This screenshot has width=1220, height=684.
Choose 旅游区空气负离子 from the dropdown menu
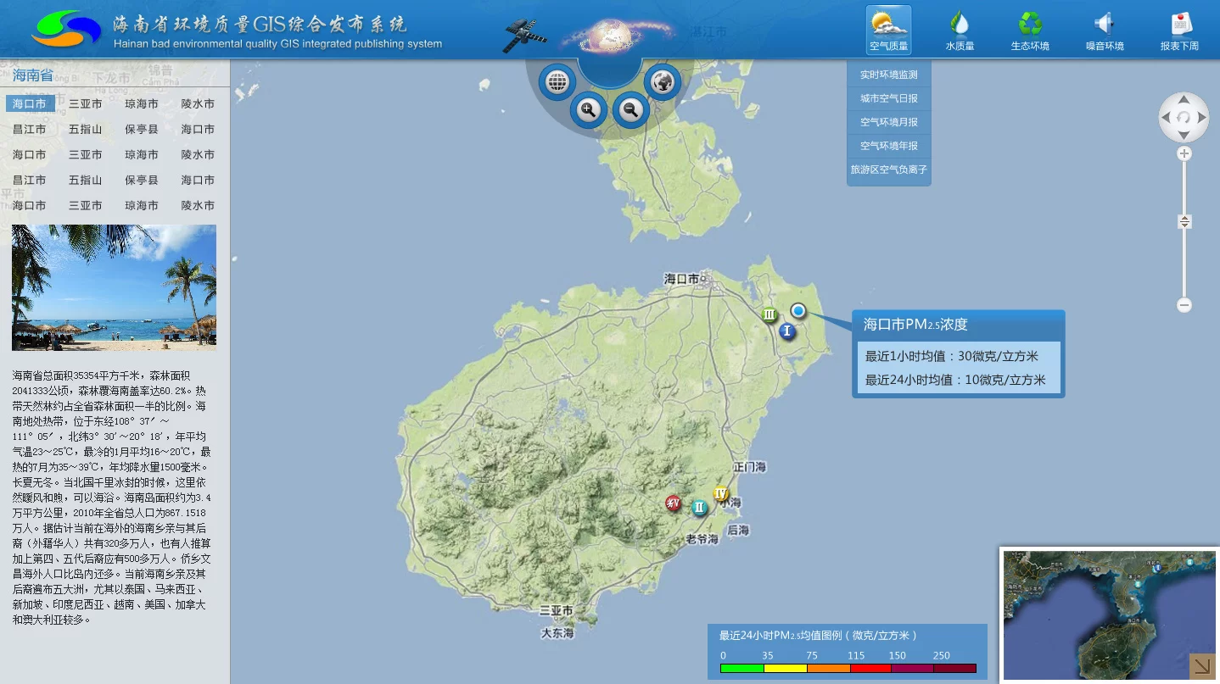[889, 170]
